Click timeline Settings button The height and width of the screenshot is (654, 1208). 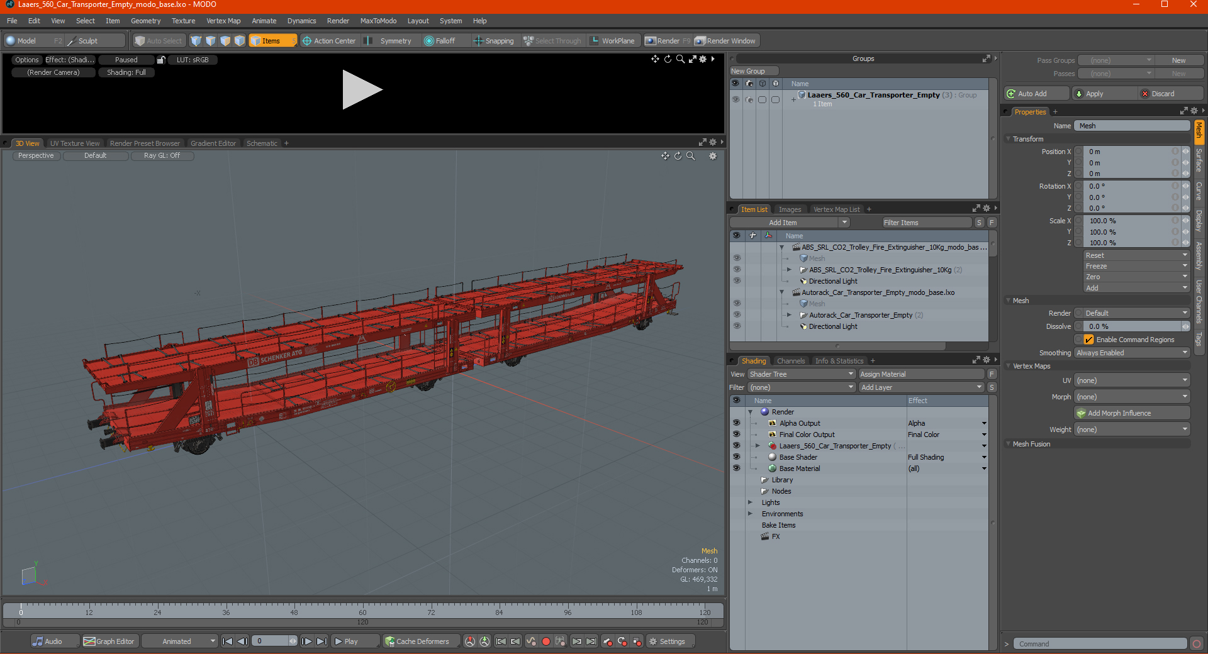pyautogui.click(x=671, y=641)
